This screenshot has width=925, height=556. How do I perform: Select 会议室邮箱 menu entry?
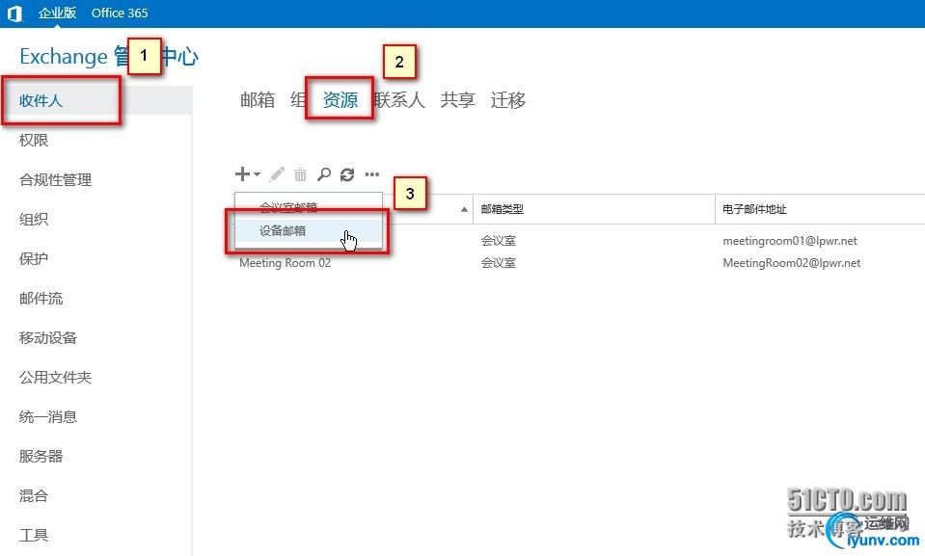(309, 206)
